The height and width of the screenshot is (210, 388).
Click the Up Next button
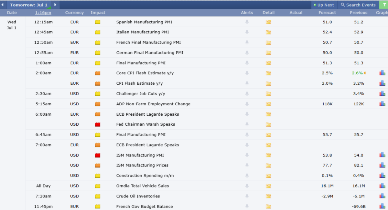pos(324,5)
